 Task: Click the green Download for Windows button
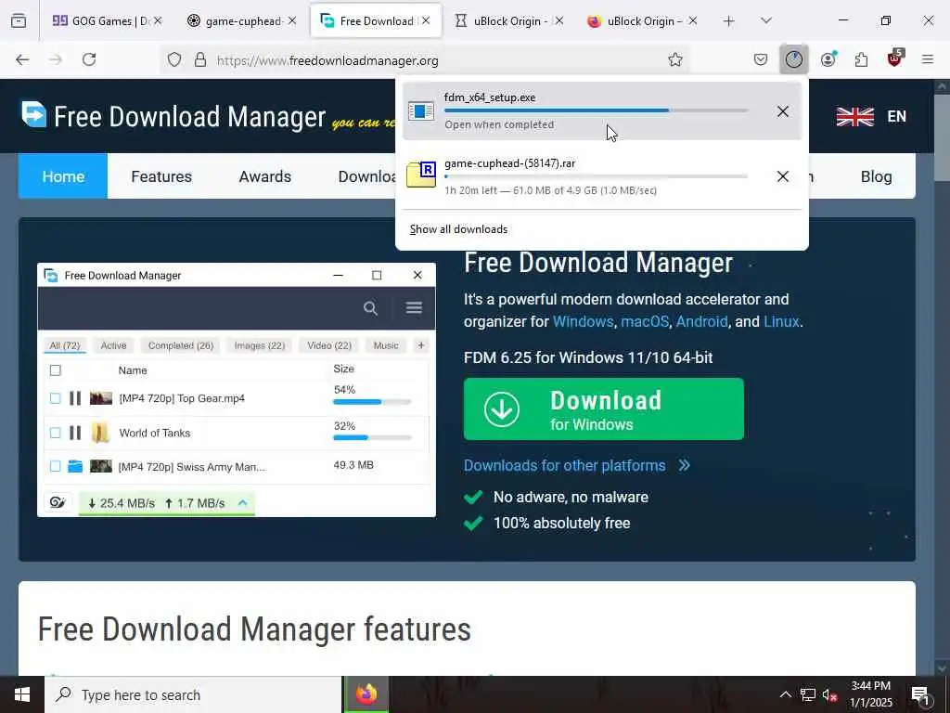click(x=603, y=408)
